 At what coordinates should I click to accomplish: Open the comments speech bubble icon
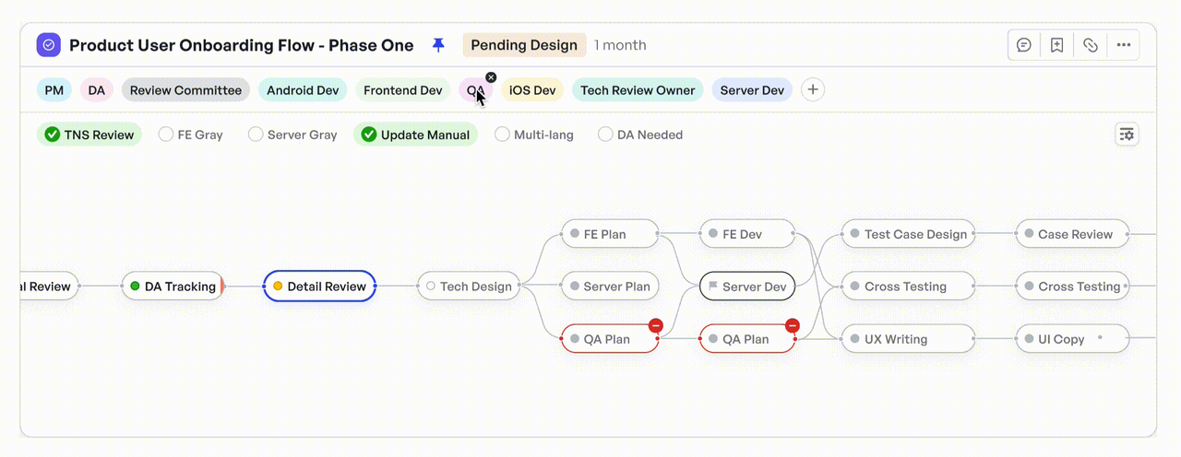pyautogui.click(x=1023, y=45)
